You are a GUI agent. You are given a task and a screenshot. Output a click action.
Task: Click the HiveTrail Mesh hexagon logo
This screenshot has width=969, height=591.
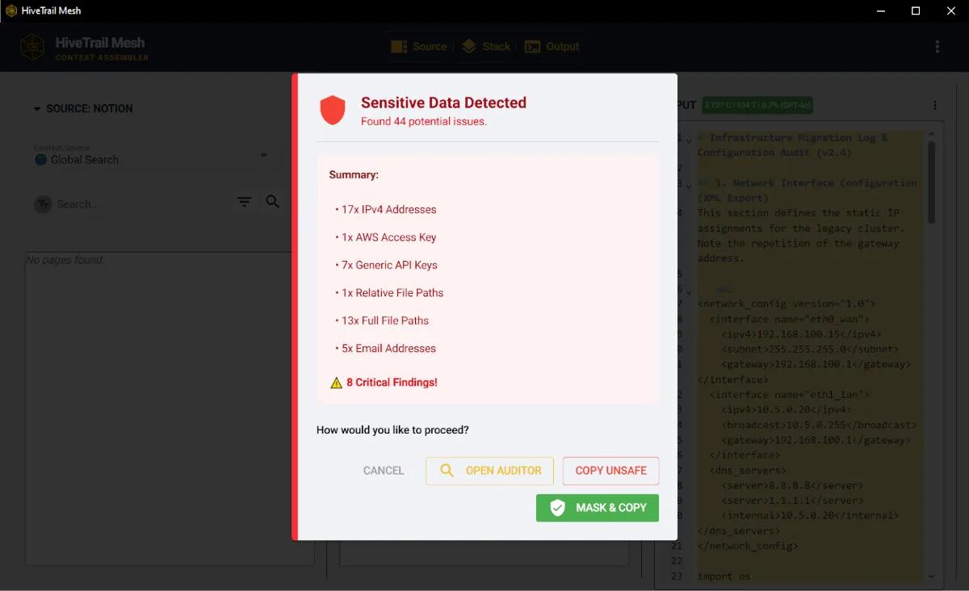tap(32, 47)
